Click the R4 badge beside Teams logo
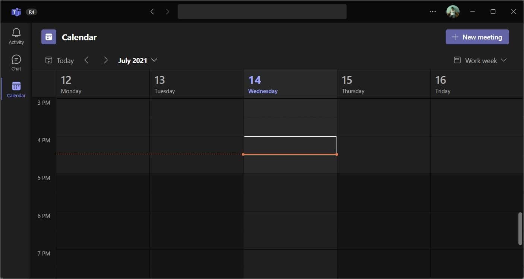 point(31,12)
